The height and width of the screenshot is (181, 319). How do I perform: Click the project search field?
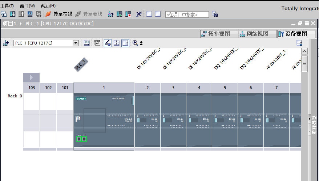click(187, 14)
